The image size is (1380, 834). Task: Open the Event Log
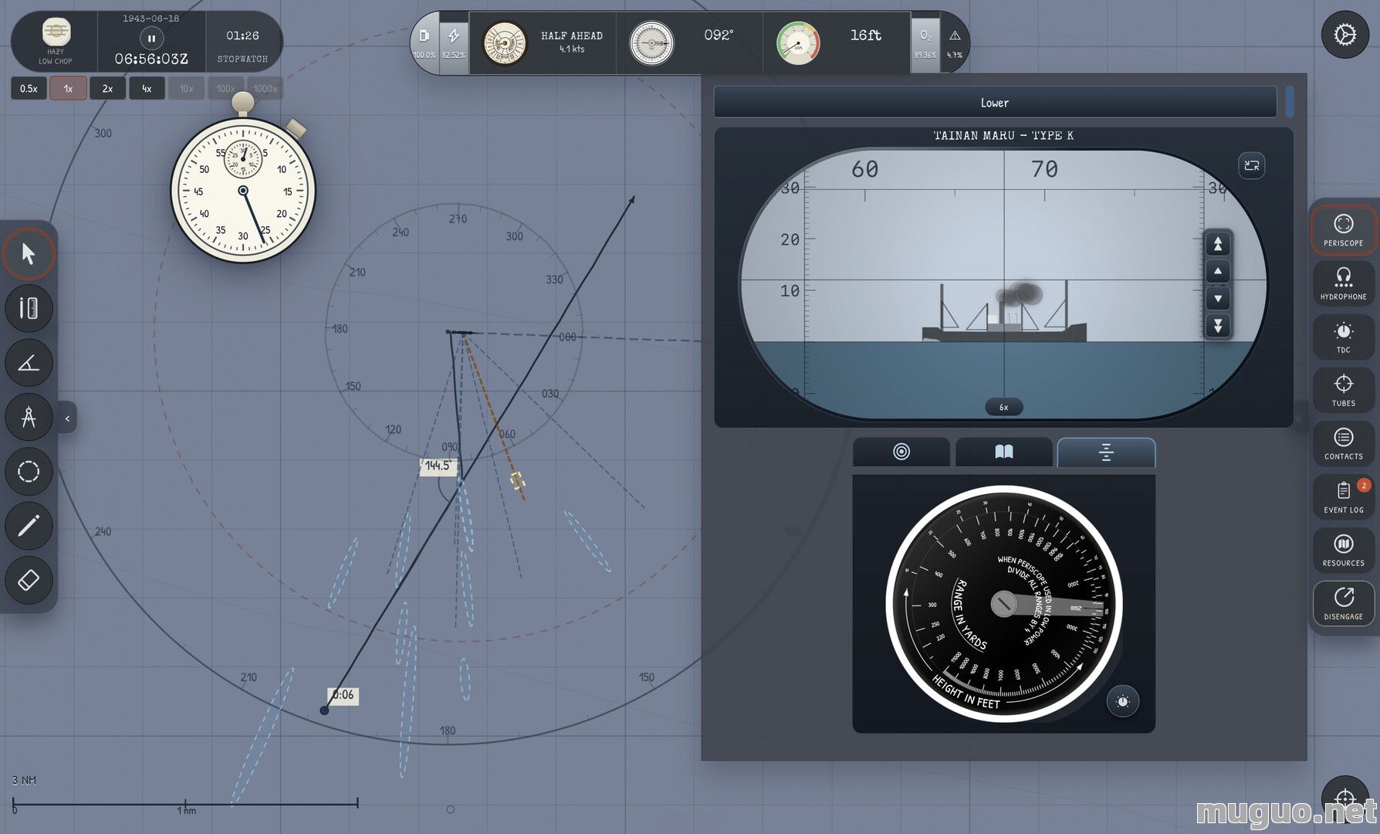tap(1344, 497)
